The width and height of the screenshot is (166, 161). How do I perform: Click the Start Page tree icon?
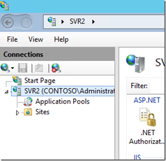[x=17, y=80]
